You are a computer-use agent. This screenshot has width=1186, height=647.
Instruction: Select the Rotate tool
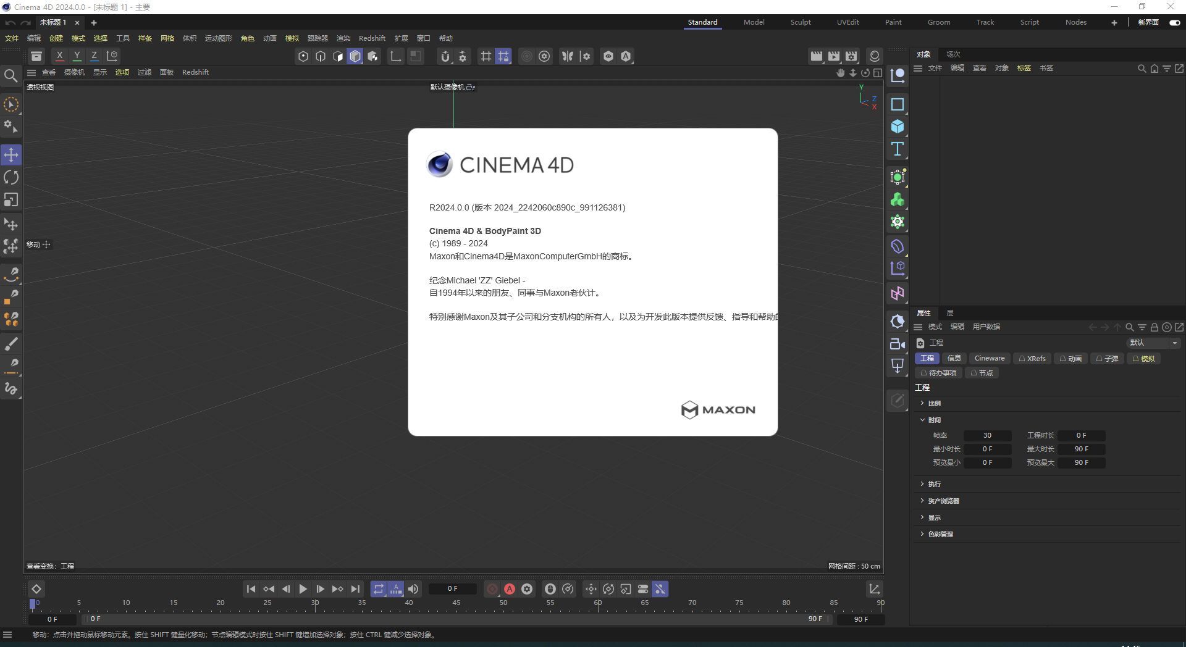[x=11, y=177]
